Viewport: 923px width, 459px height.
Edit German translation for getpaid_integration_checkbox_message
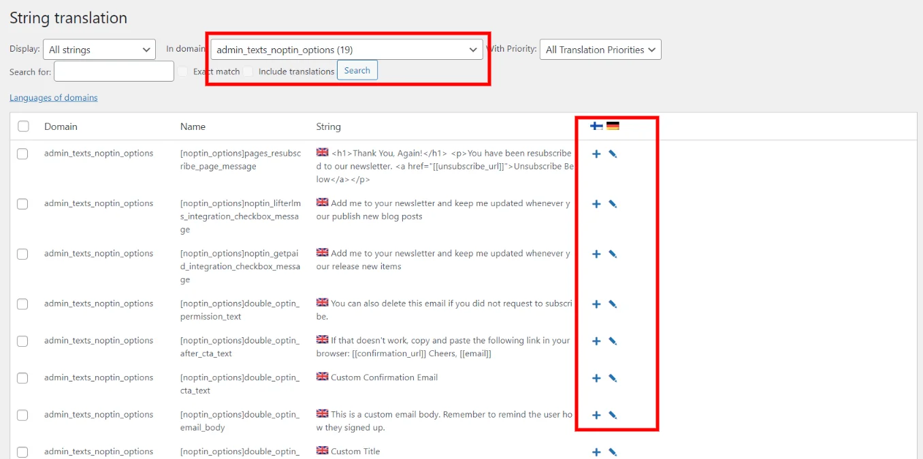[613, 254]
